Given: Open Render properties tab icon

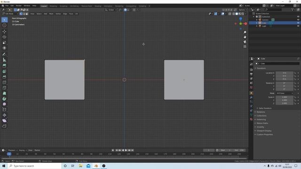Looking at the screenshot, I should point(251,70).
